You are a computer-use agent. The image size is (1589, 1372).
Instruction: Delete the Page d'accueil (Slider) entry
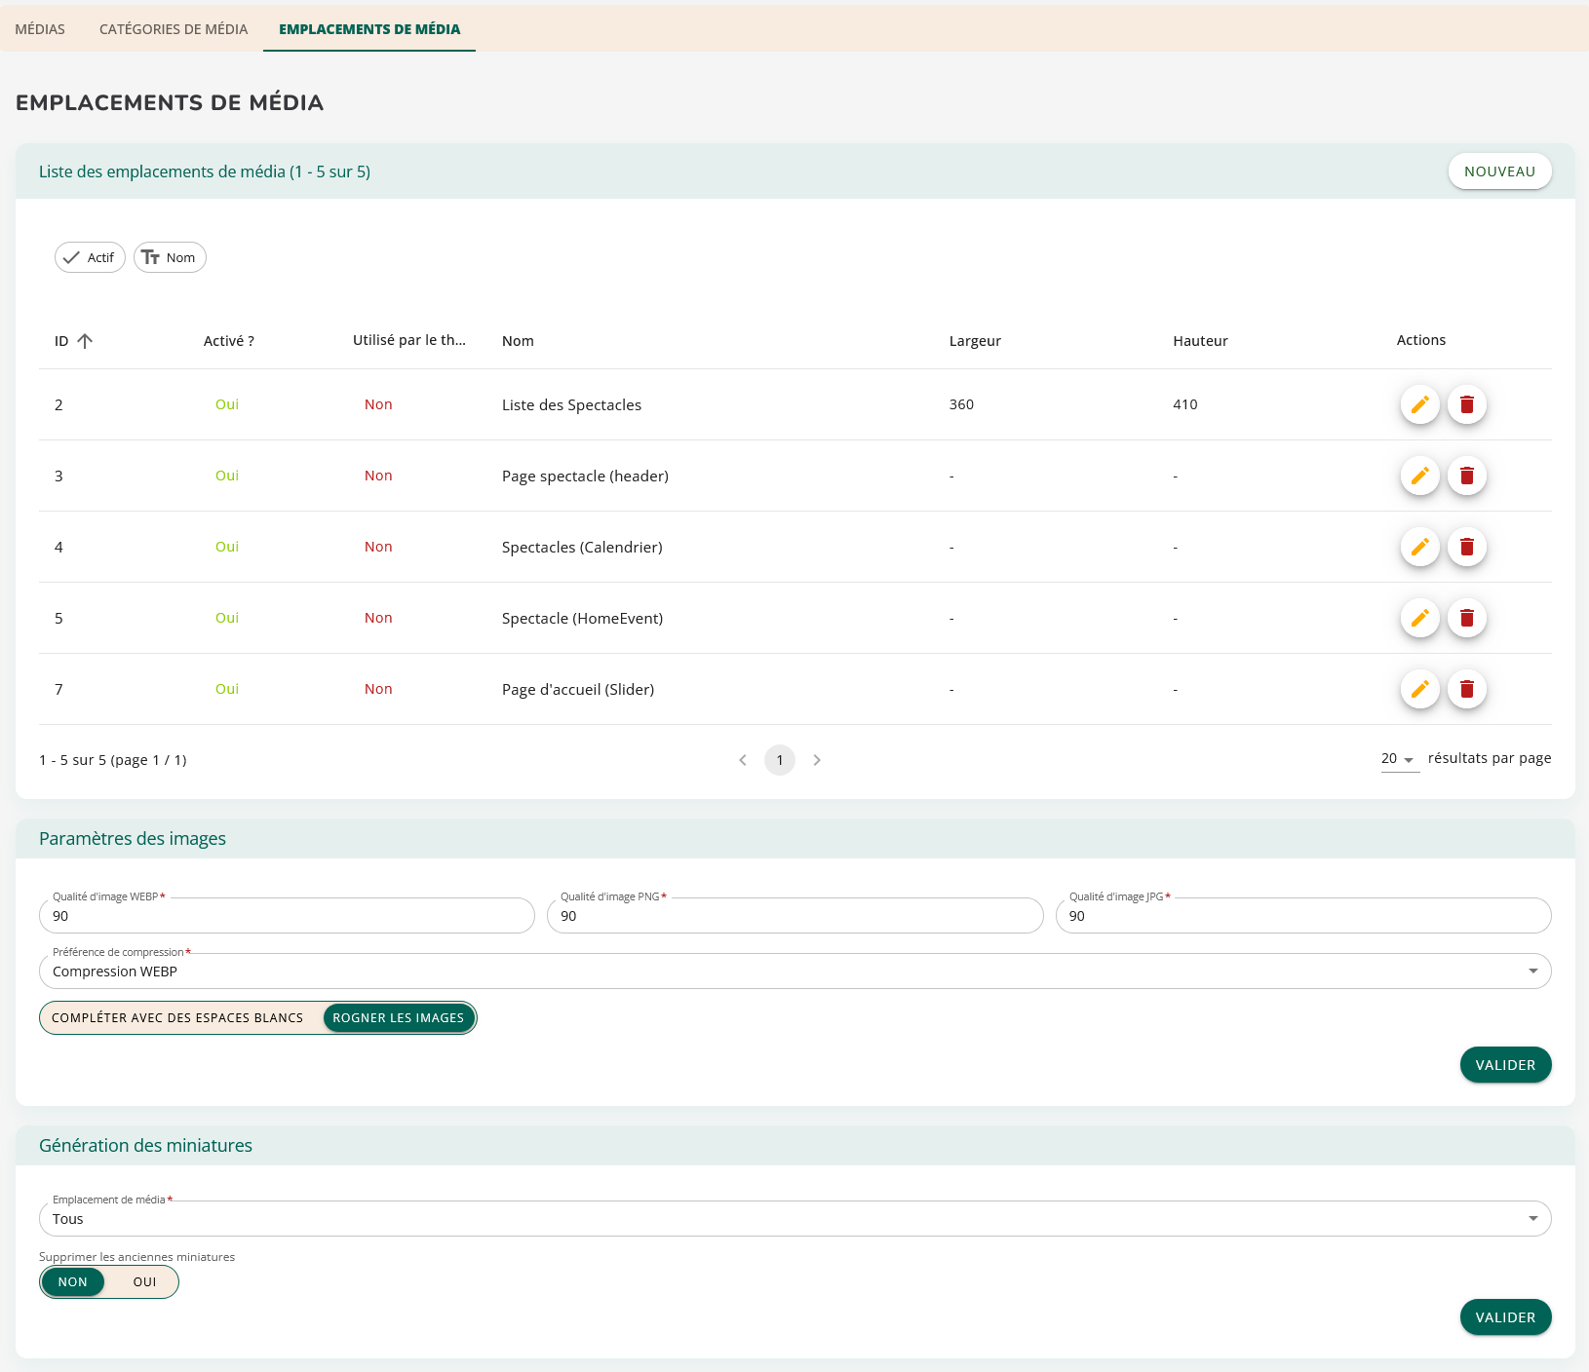[1466, 689]
